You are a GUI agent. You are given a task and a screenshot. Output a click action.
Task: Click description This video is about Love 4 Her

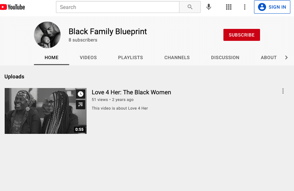click(120, 108)
